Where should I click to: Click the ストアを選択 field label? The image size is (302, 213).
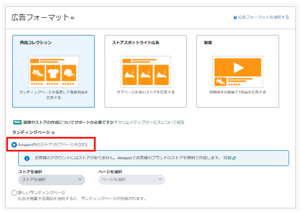tap(30, 172)
